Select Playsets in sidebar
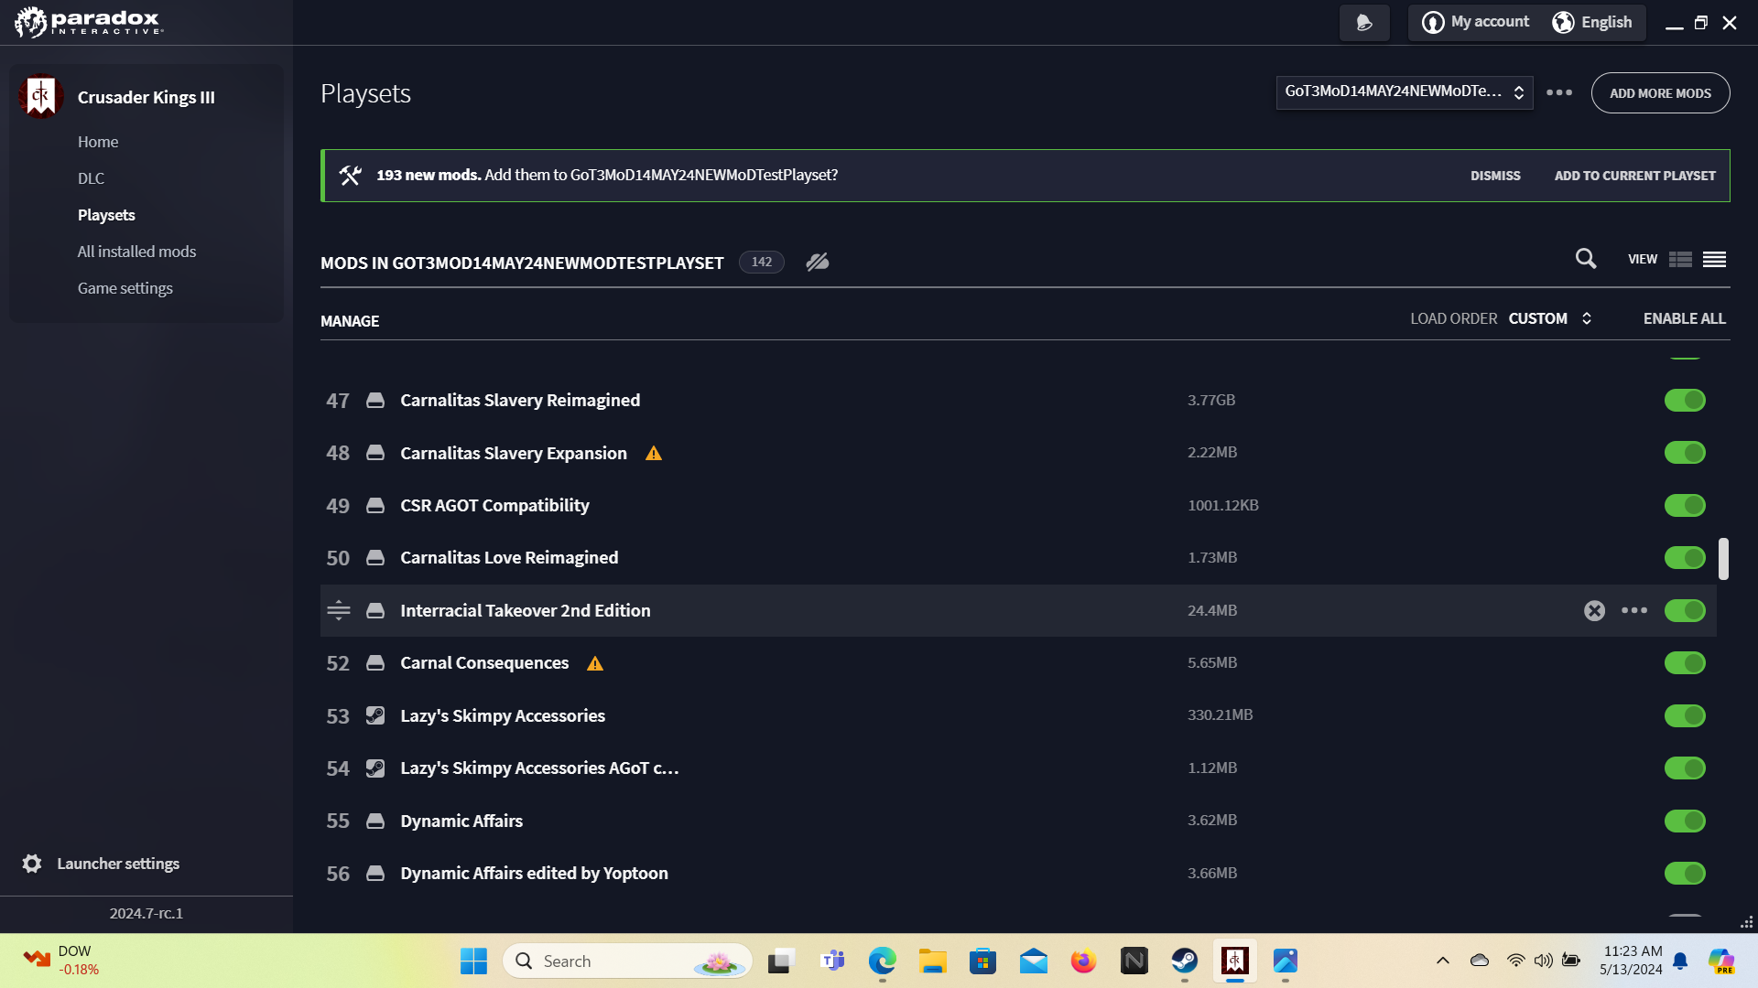The image size is (1758, 988). (x=106, y=215)
